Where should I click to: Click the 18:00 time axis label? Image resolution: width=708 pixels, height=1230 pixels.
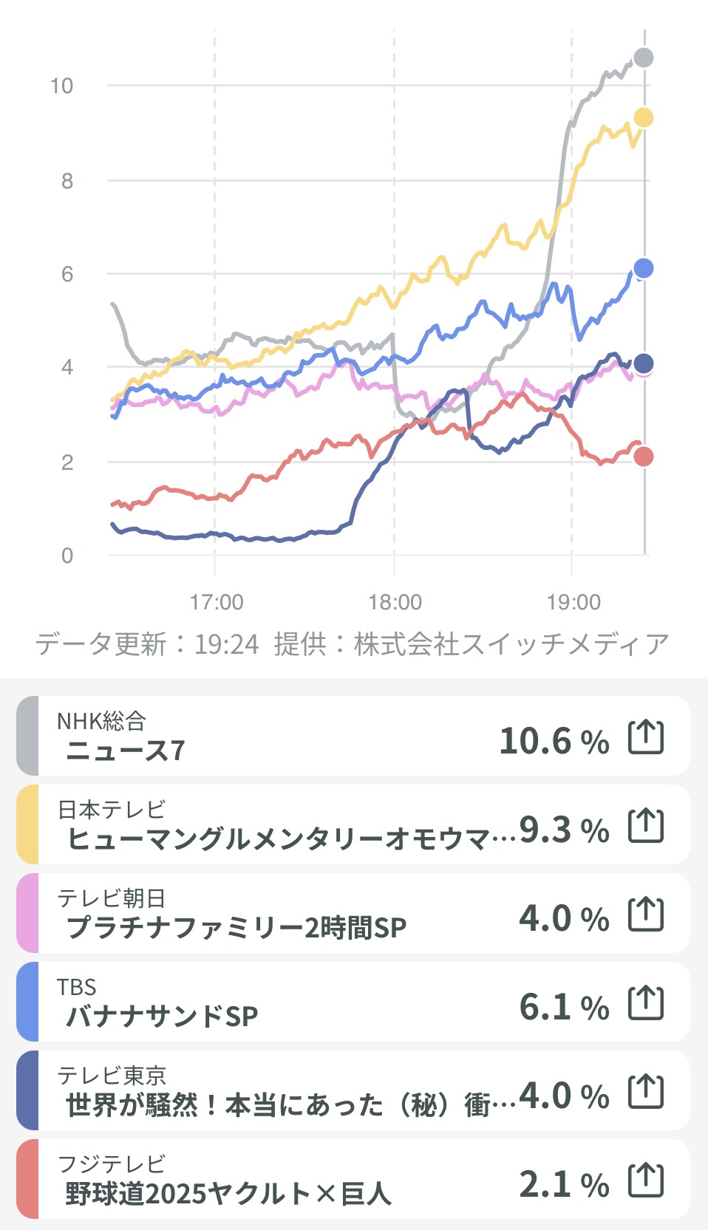tap(395, 602)
